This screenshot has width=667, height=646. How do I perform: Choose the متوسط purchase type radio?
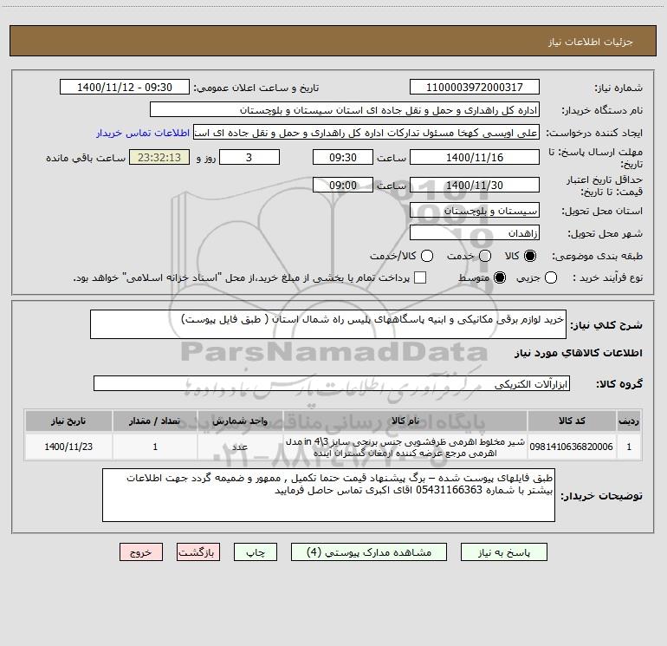[x=500, y=277]
